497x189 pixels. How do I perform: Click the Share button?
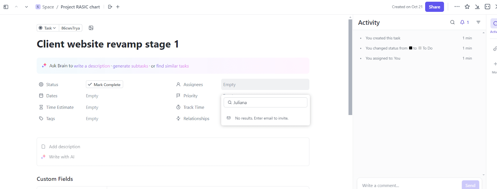434,7
